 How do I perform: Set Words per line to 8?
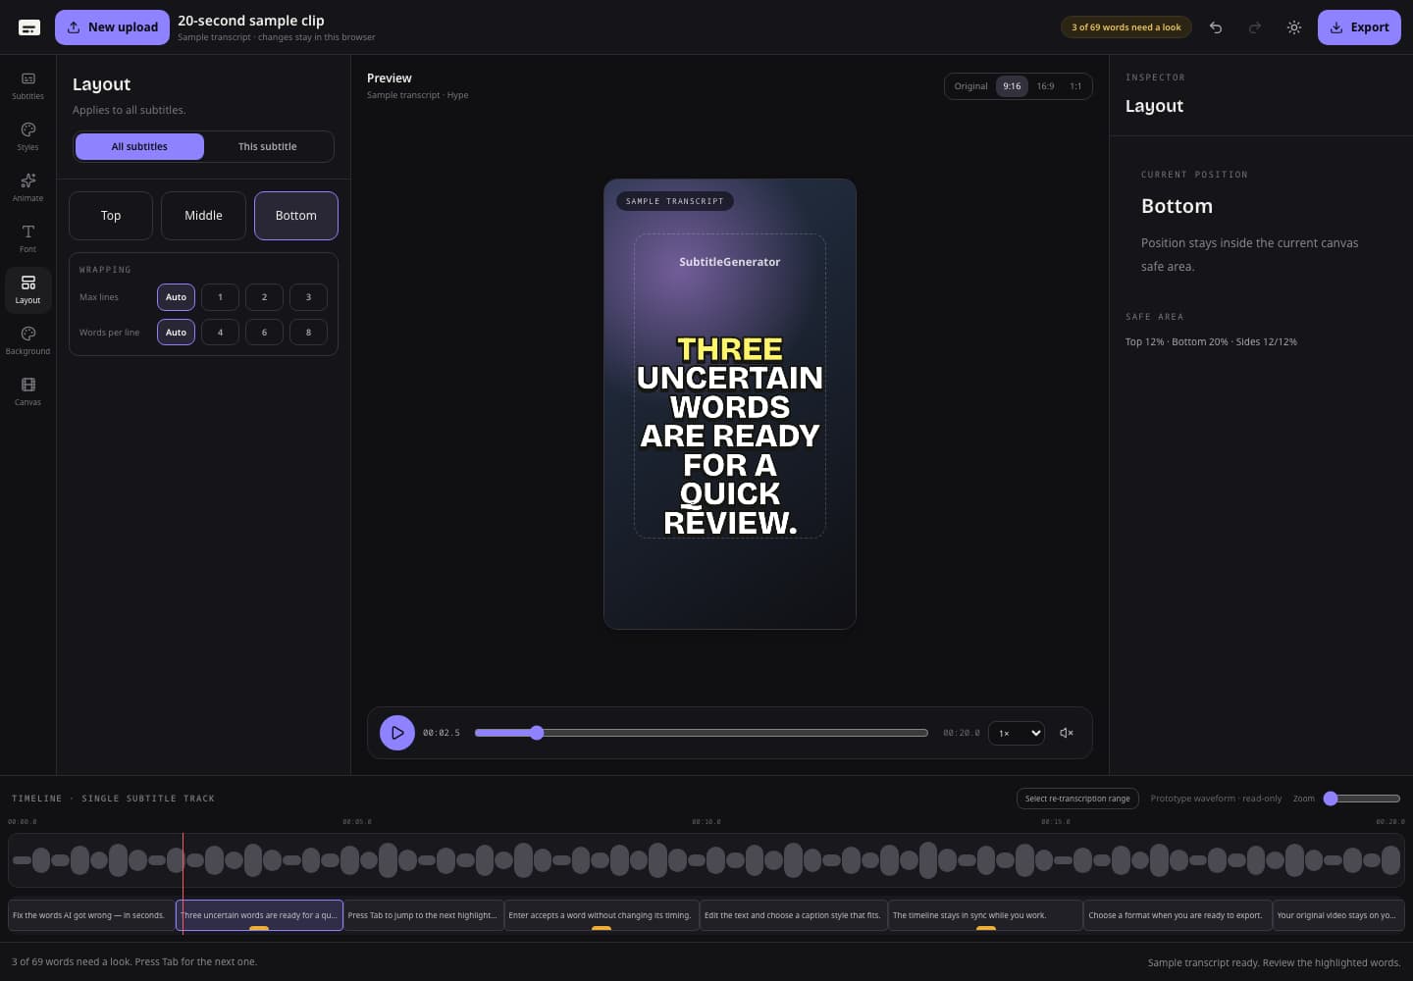(308, 333)
